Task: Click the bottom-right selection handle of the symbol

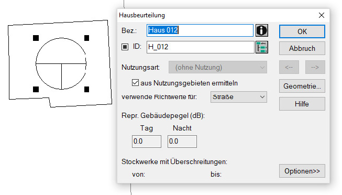Action: [x=86, y=89]
